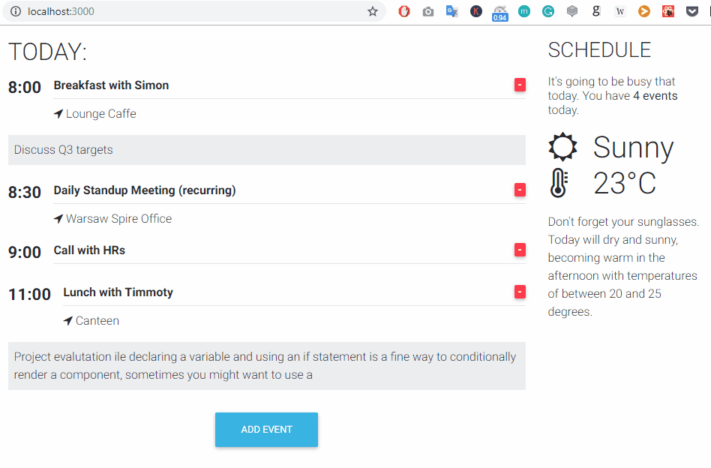Delete the Call with HRs event
Viewport: 711px width, 468px height.
[520, 250]
